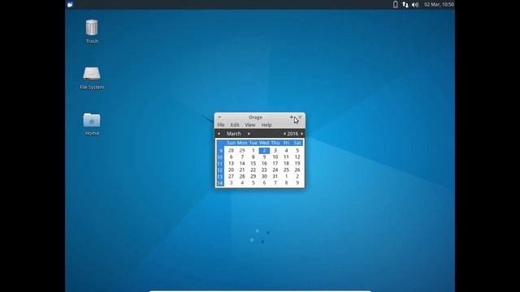520x292 pixels.
Task: Click the March month label
Action: pyautogui.click(x=234, y=133)
